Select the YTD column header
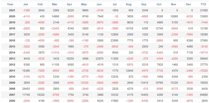Viewport: 209px width, 103px height. point(203,4)
